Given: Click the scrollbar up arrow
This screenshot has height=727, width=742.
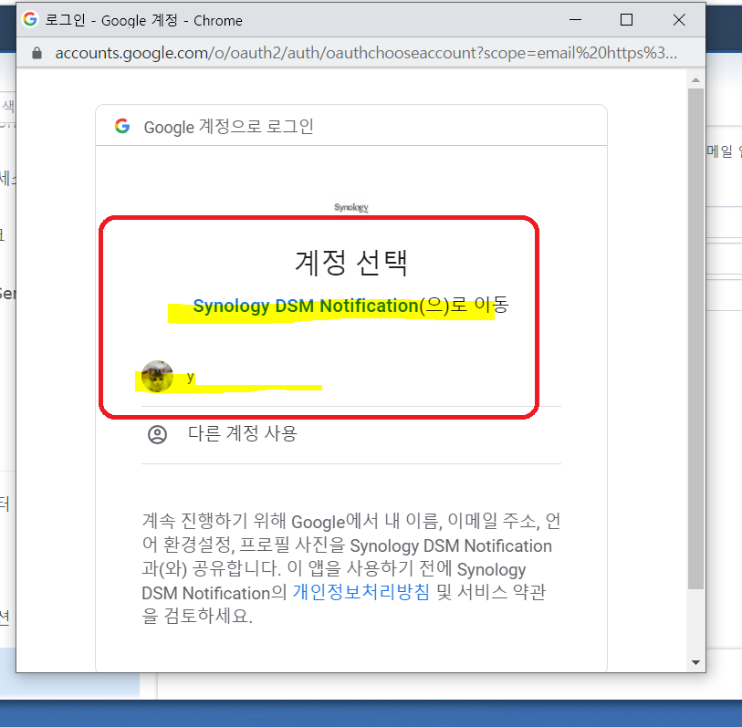Looking at the screenshot, I should pyautogui.click(x=695, y=80).
